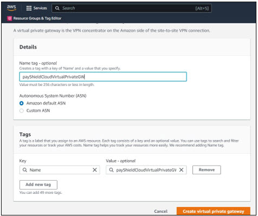Click the tag Value field

pyautogui.click(x=146, y=170)
